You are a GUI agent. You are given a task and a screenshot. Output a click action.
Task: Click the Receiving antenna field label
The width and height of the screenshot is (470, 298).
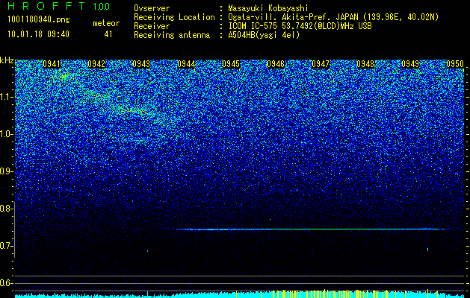pos(172,35)
